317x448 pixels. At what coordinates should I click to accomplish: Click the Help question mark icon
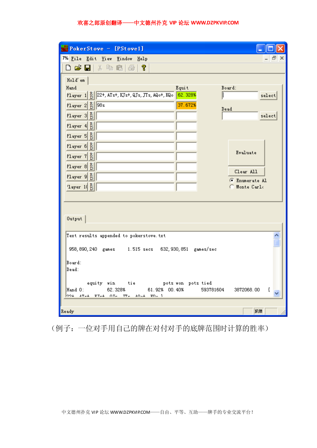coord(144,68)
